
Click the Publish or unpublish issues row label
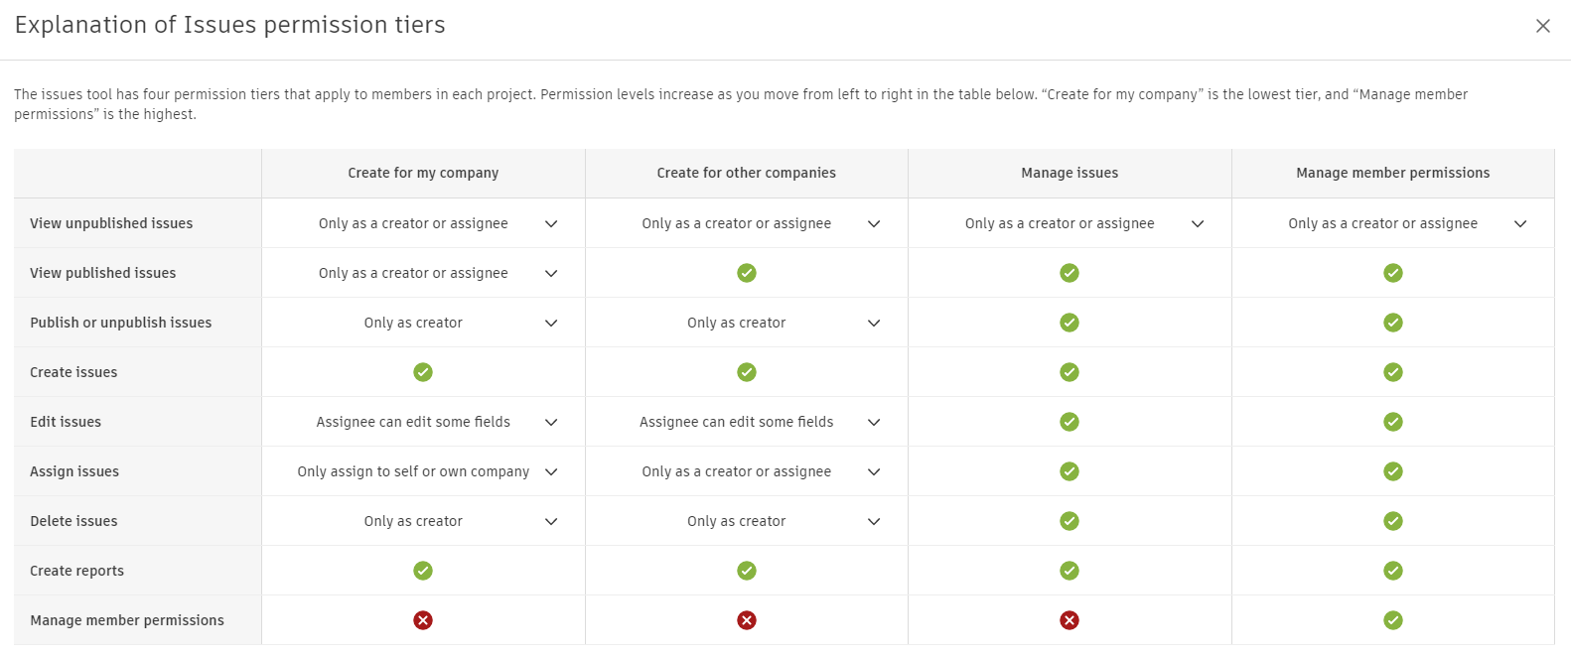[120, 323]
